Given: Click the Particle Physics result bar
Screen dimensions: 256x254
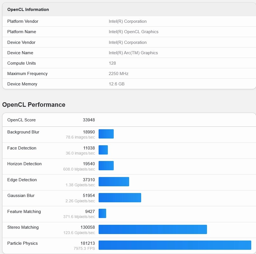Looking at the screenshot, I should 175,245.
